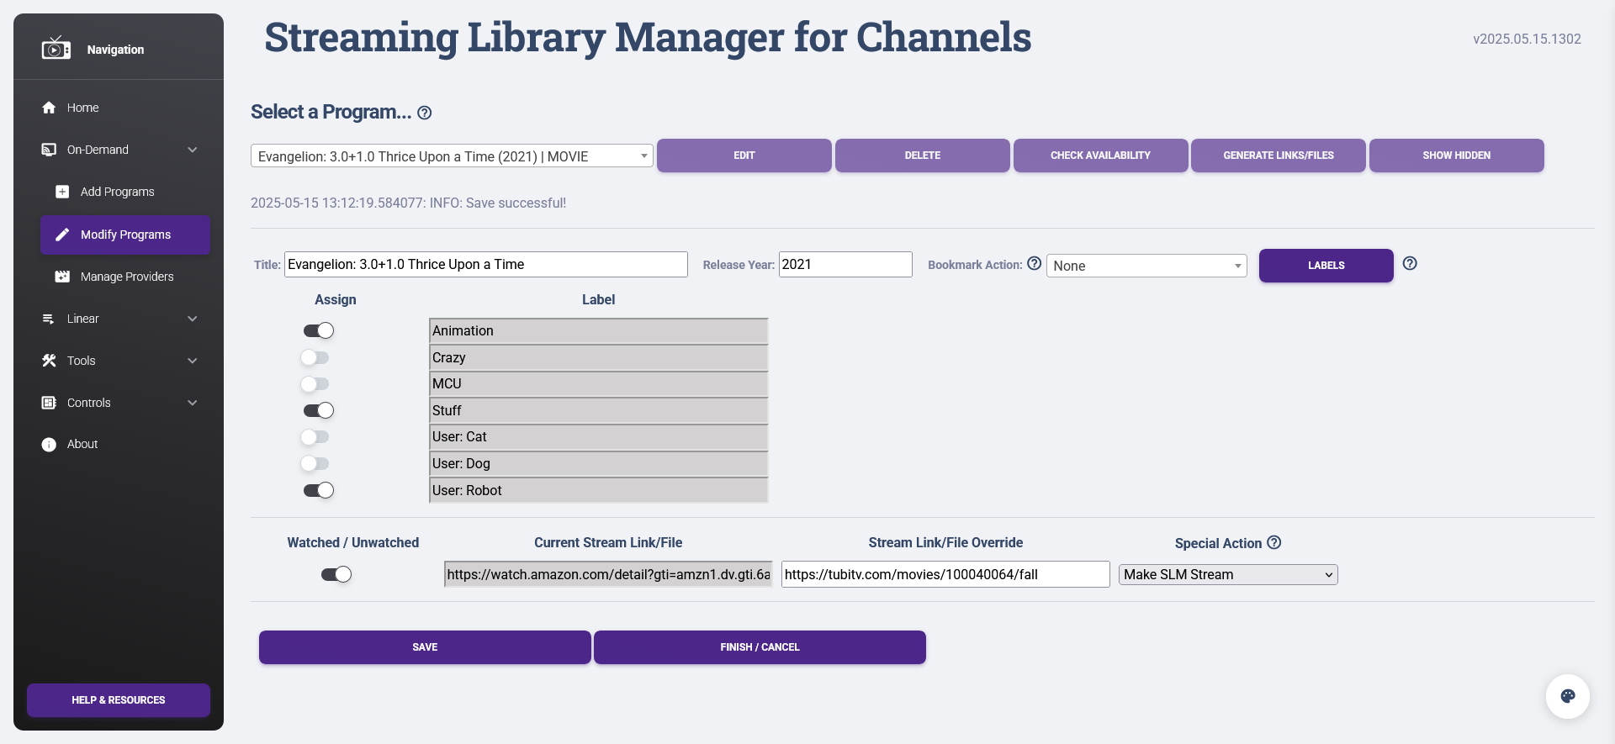Open help next to Select a Program
This screenshot has height=744, width=1615.
click(x=425, y=113)
